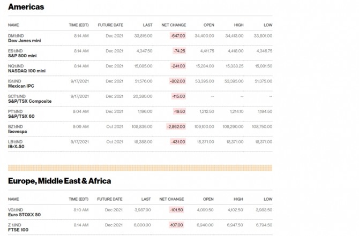Click the FTSE 100 futures link

(x=19, y=230)
